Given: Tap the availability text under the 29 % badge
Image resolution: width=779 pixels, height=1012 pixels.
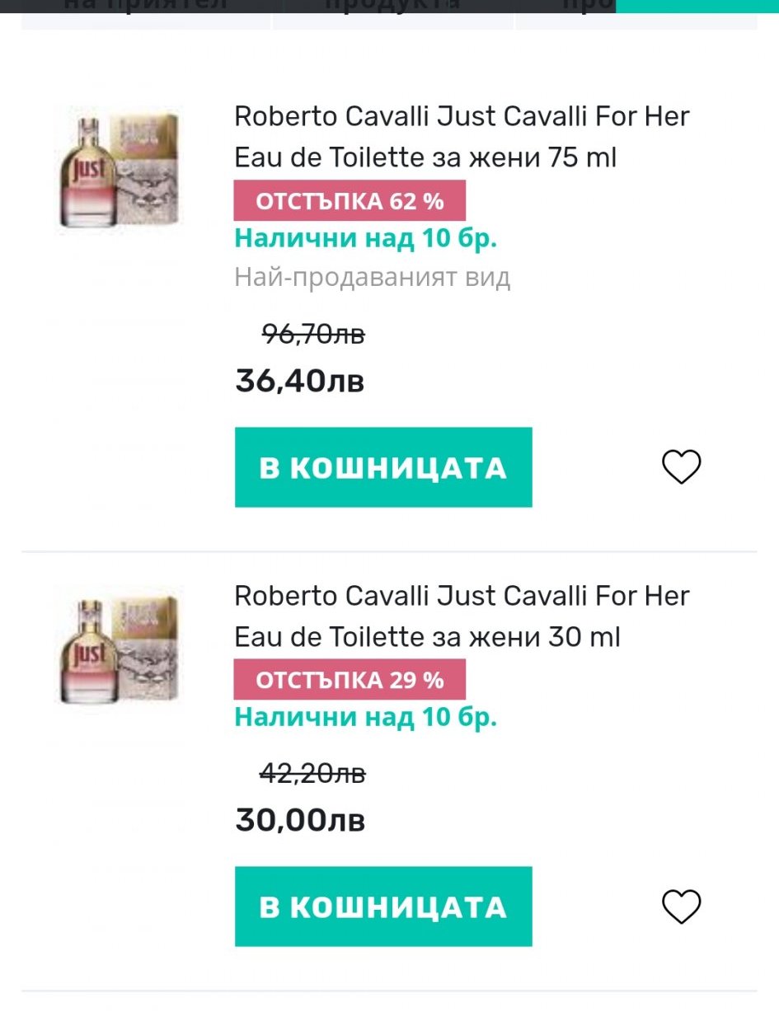Looking at the screenshot, I should click(x=365, y=718).
